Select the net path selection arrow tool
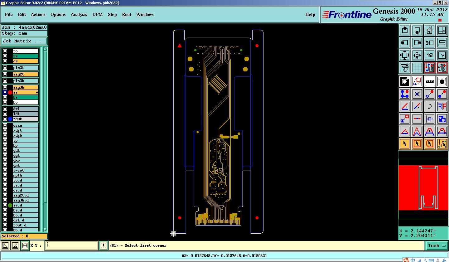 coord(442,144)
